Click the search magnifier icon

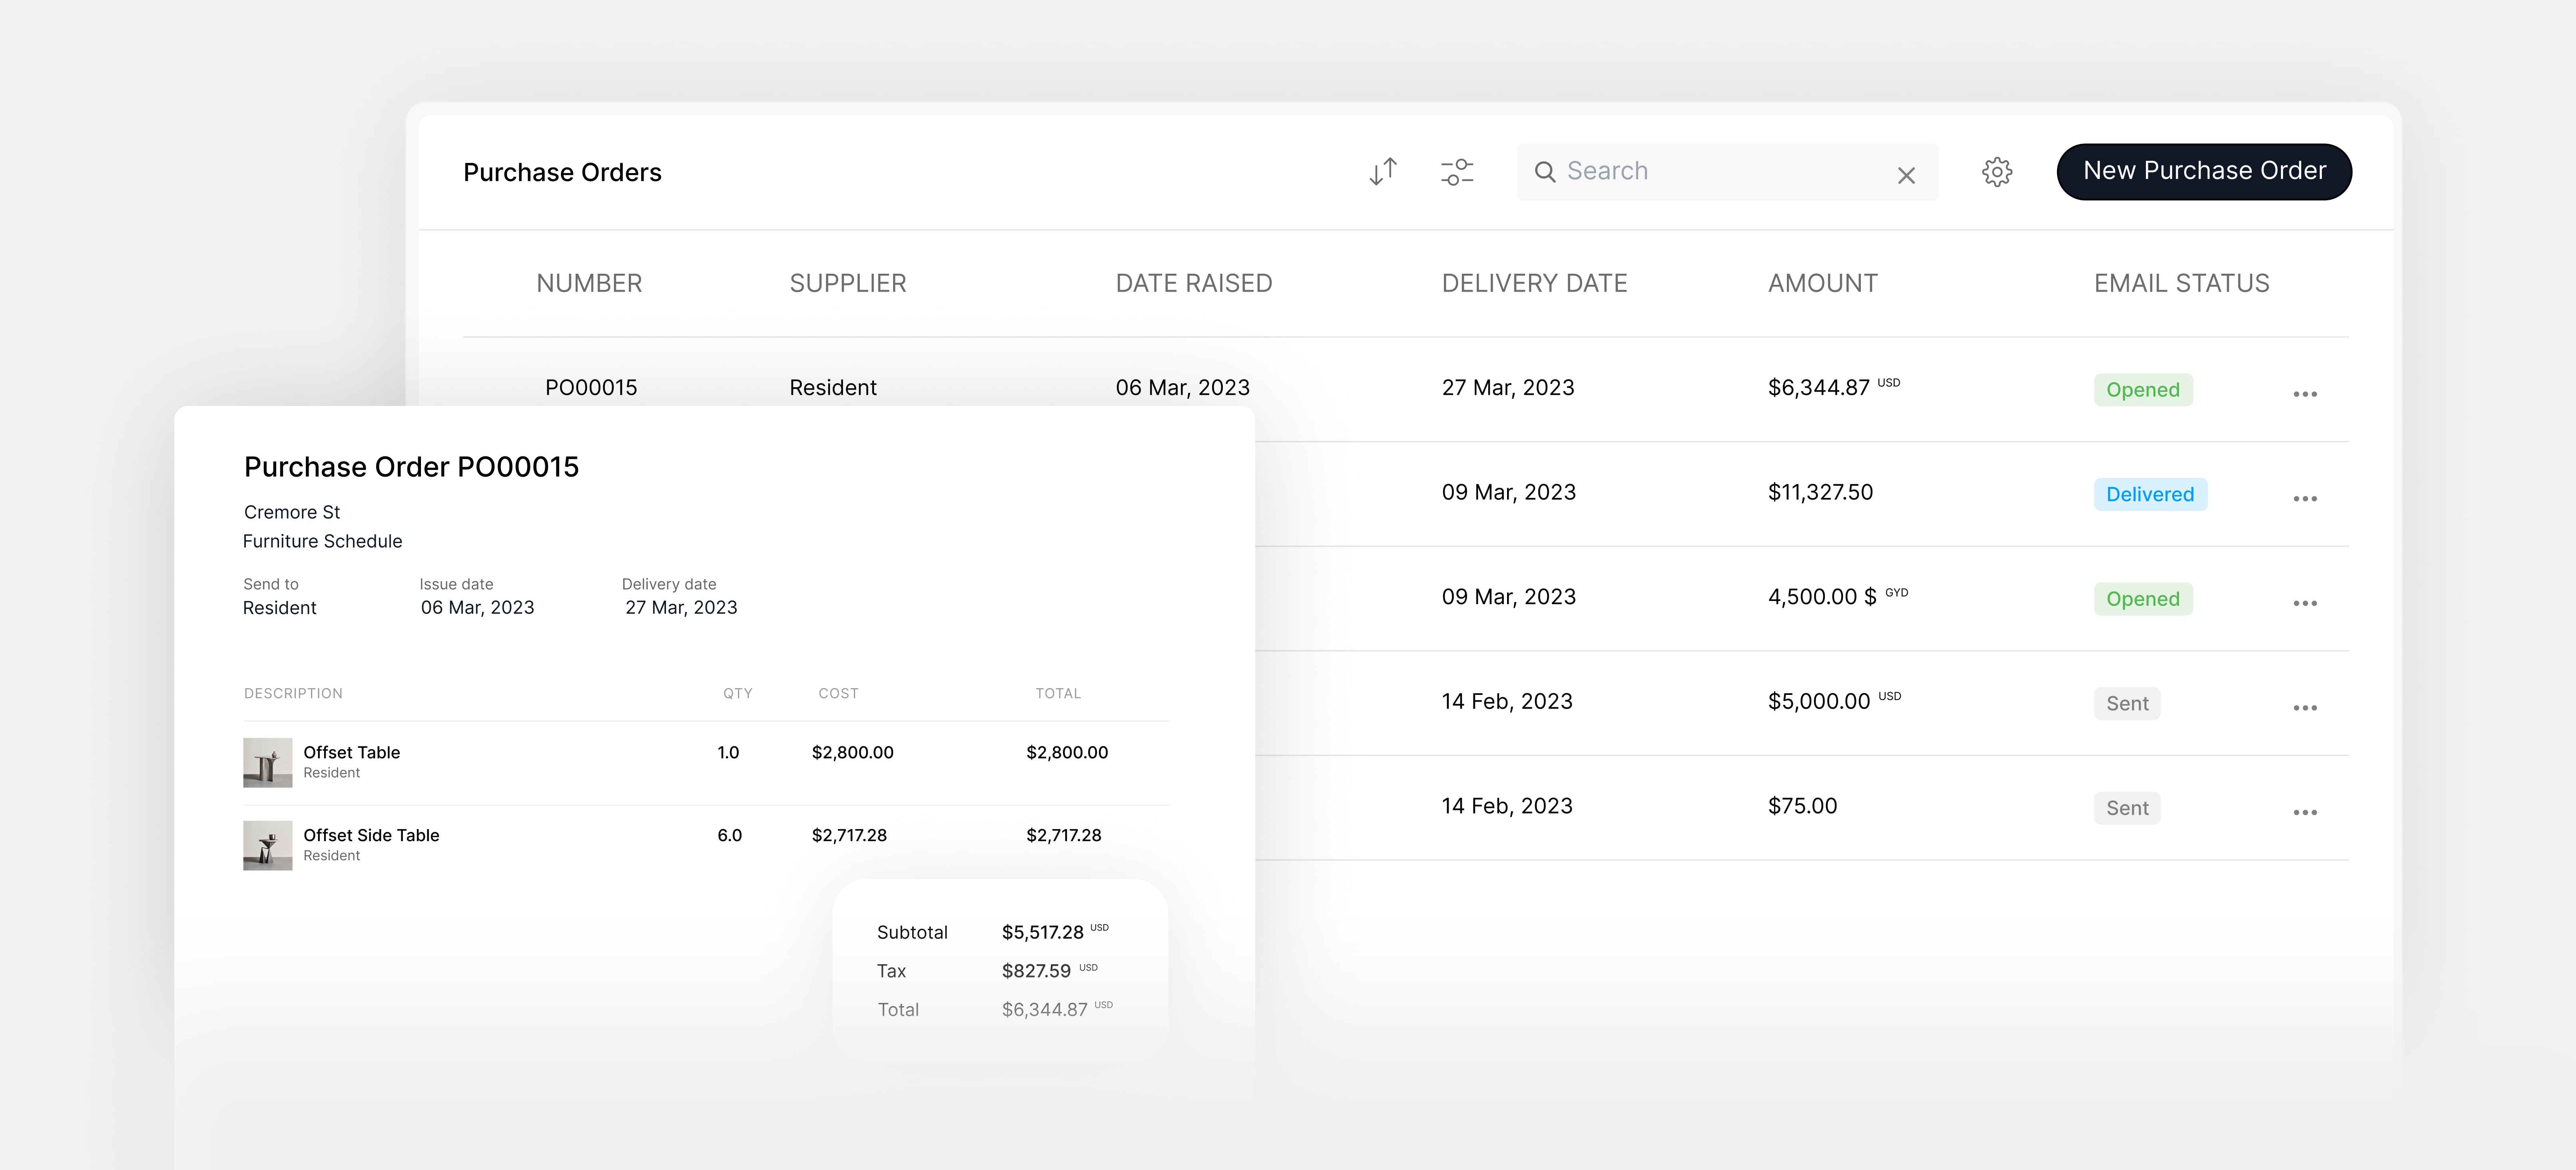1545,172
